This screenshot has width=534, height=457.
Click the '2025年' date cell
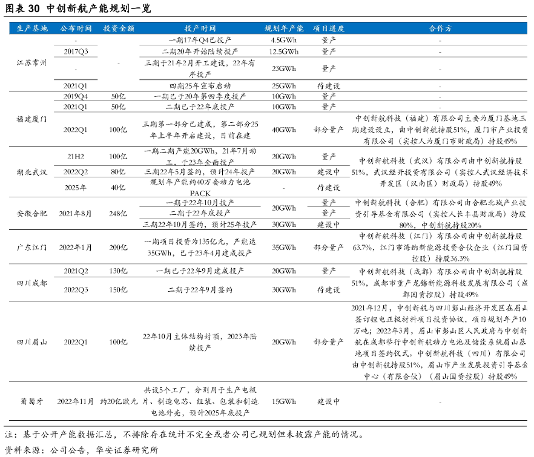pos(76,188)
